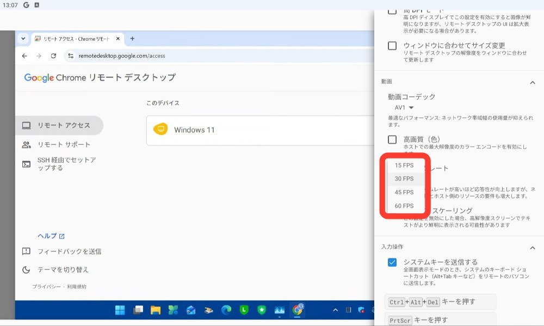Click the SSH terminal sidebar icon
The width and height of the screenshot is (544, 326).
click(x=26, y=164)
